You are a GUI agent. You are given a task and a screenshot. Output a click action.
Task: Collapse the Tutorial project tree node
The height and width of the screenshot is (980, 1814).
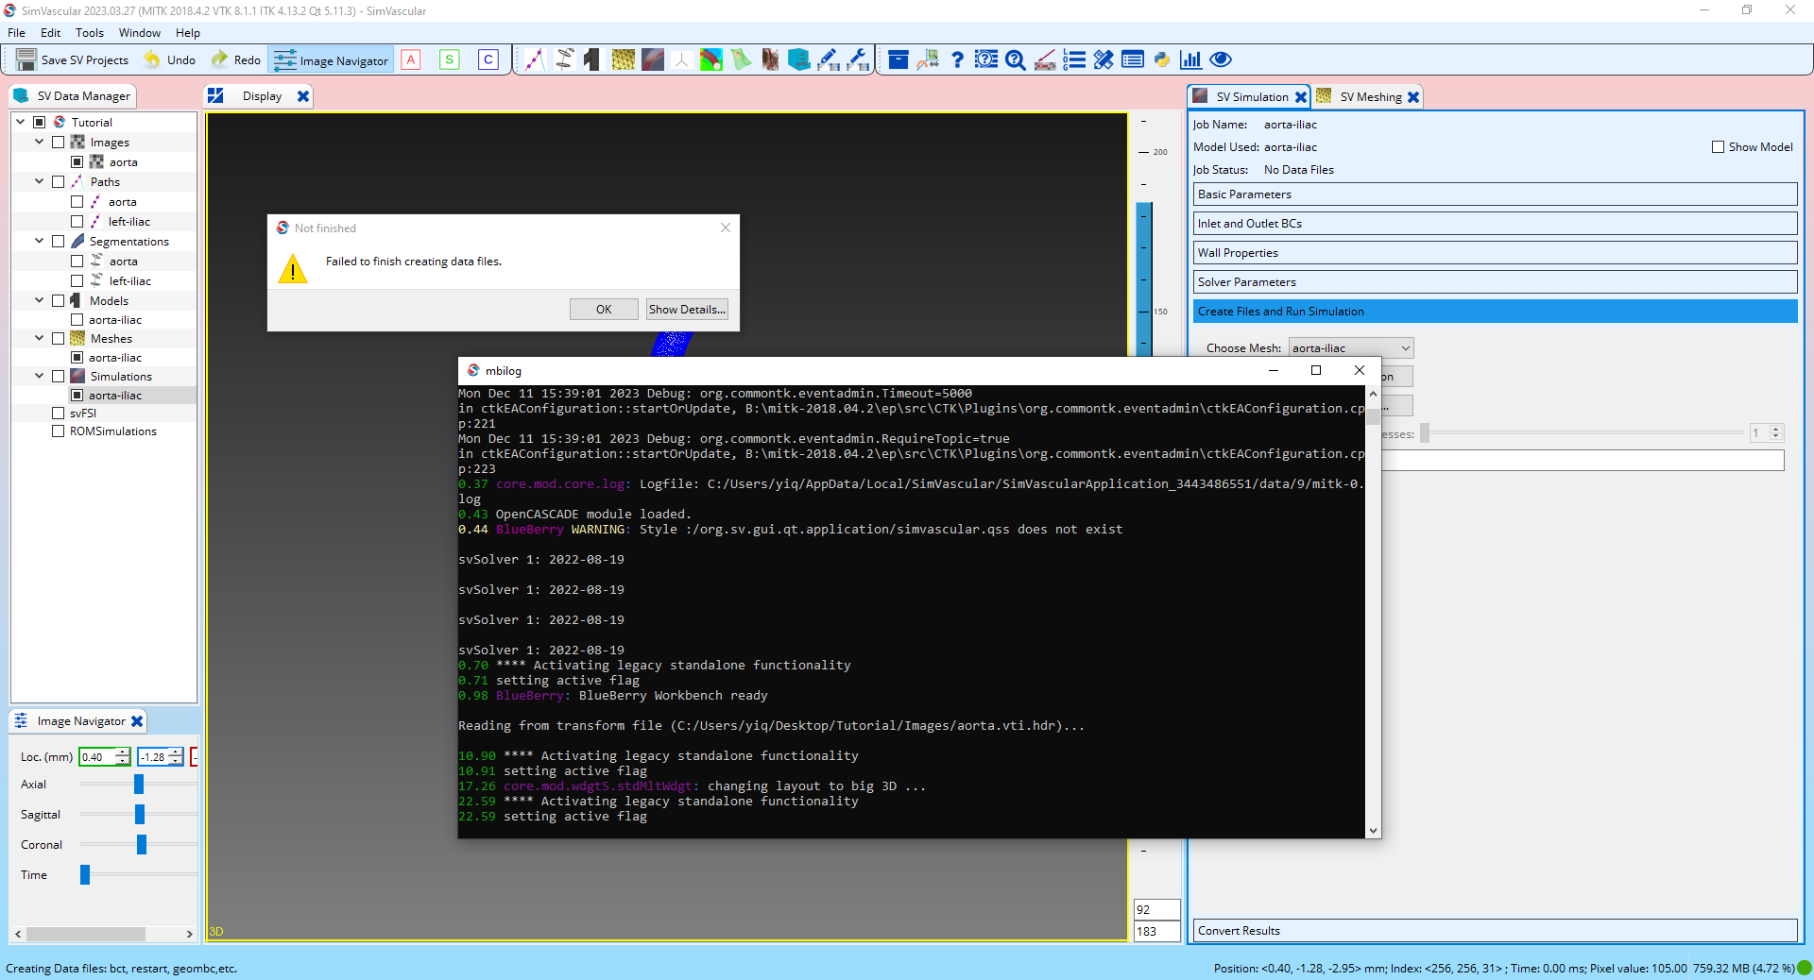tap(20, 122)
